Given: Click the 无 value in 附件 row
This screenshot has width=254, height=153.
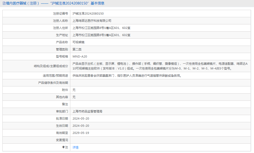Looking at the screenshot, I should coord(74,90).
